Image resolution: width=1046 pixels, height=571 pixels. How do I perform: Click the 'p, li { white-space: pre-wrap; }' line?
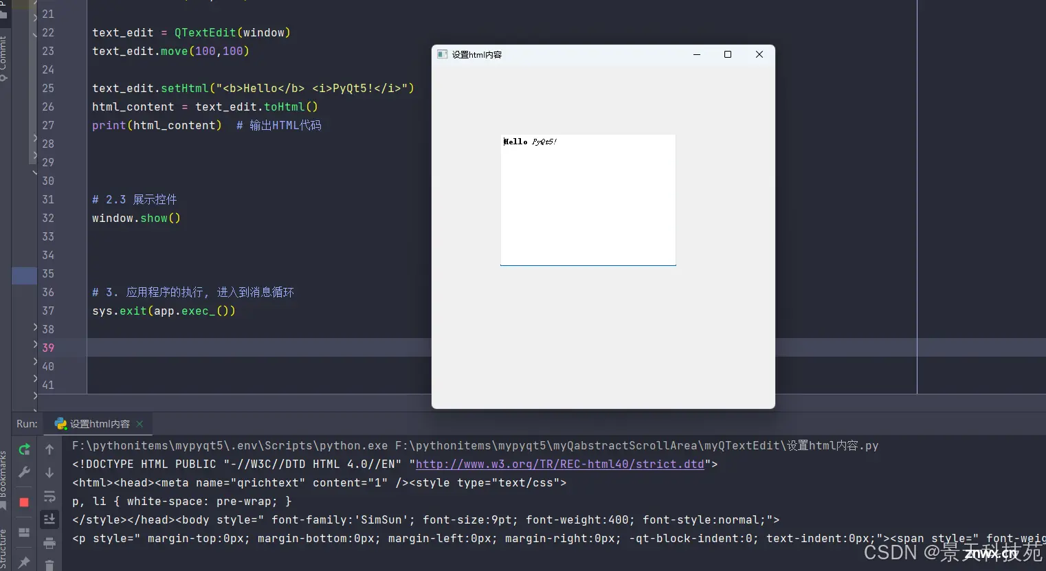[182, 502]
